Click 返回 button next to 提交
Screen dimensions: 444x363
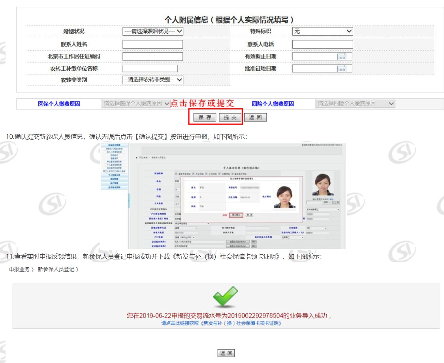point(255,117)
